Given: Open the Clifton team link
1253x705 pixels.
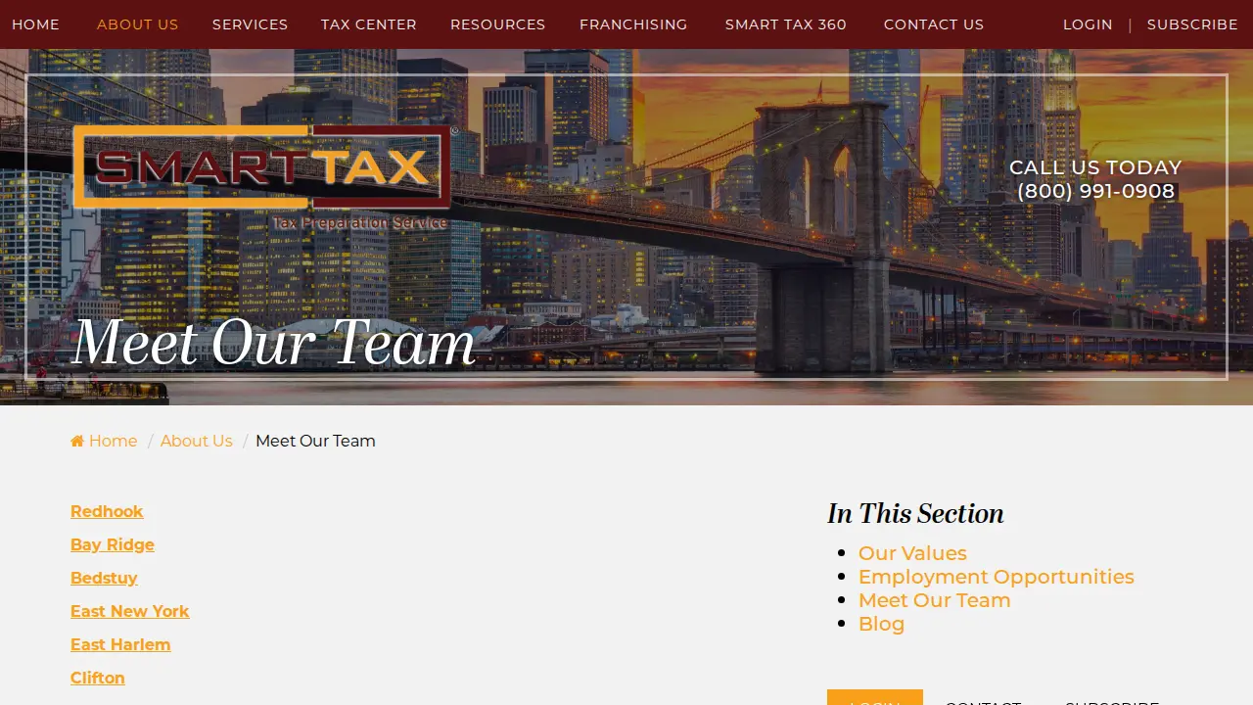Looking at the screenshot, I should click(x=98, y=678).
